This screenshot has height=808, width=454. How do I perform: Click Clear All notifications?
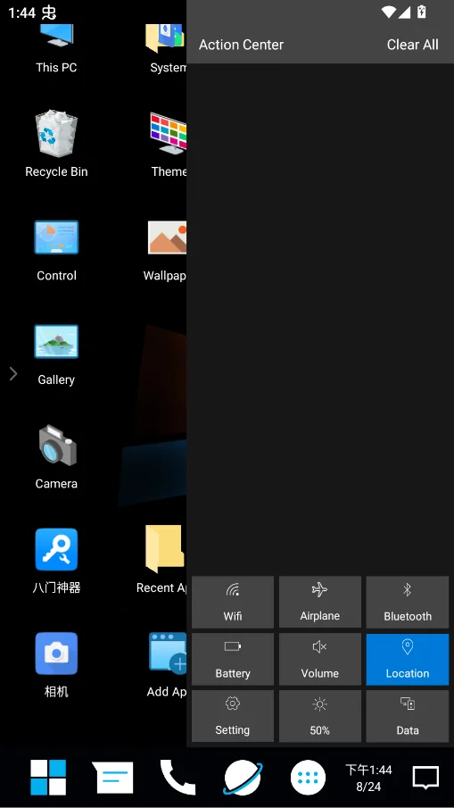[x=412, y=45]
